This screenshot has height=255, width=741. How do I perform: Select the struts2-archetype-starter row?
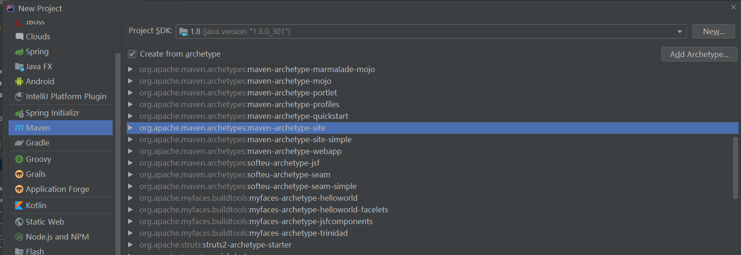(x=432, y=245)
